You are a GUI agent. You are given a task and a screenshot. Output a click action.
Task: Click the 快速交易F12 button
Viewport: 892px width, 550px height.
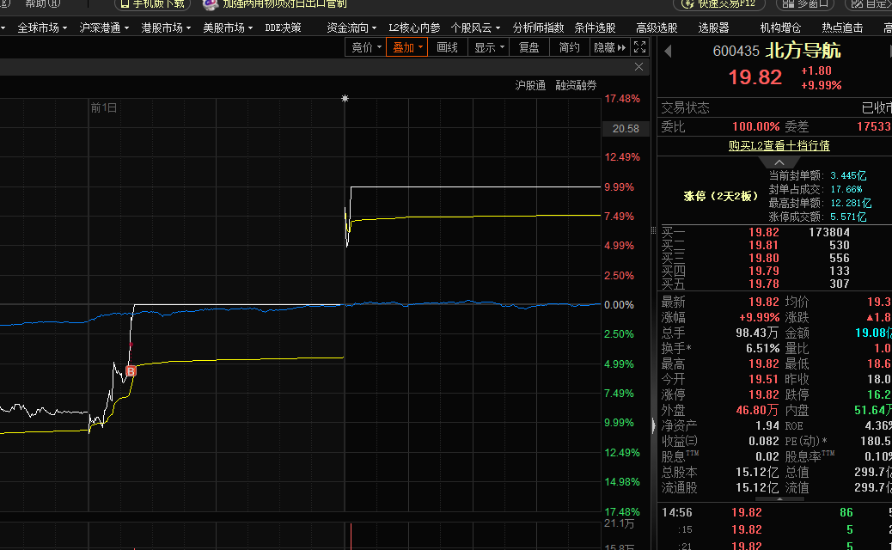[719, 4]
